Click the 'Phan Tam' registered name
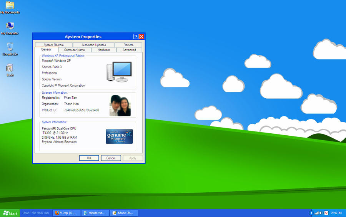Viewport: 346px width, 217px height. [71, 98]
